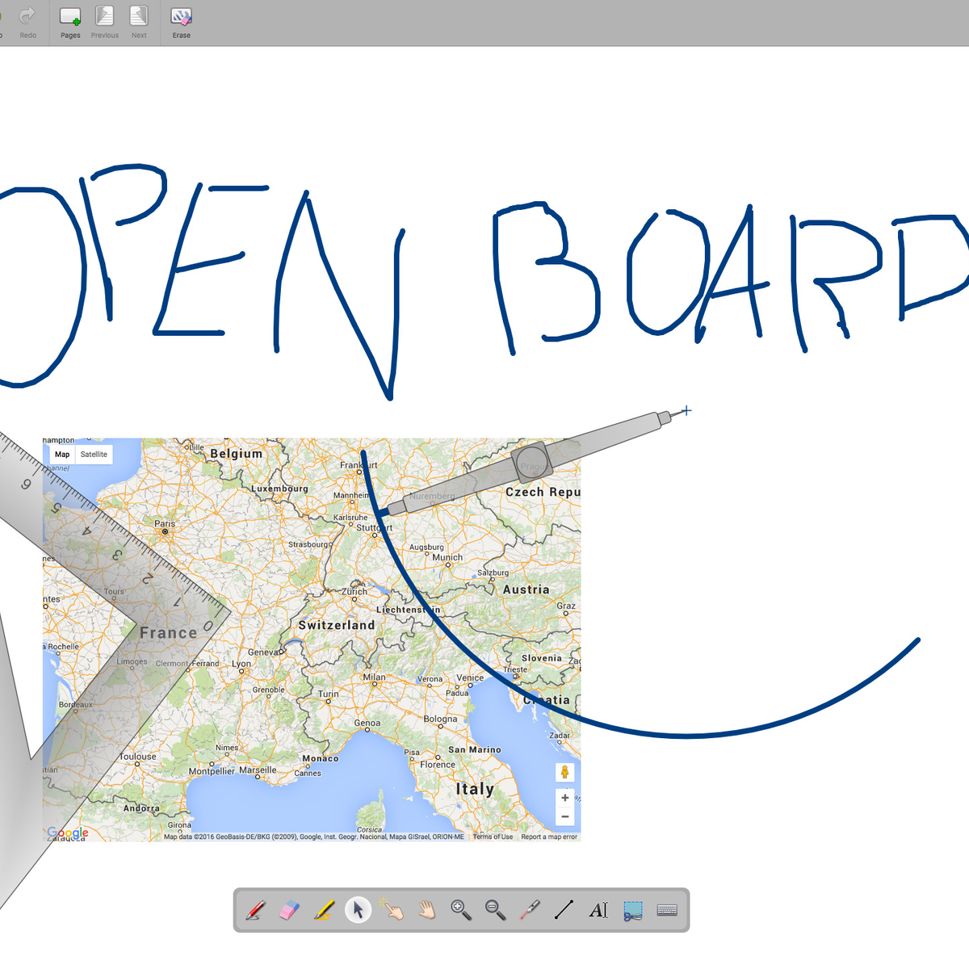Select the Hand scroll tool
Screen dimensions: 969x969
point(427,910)
